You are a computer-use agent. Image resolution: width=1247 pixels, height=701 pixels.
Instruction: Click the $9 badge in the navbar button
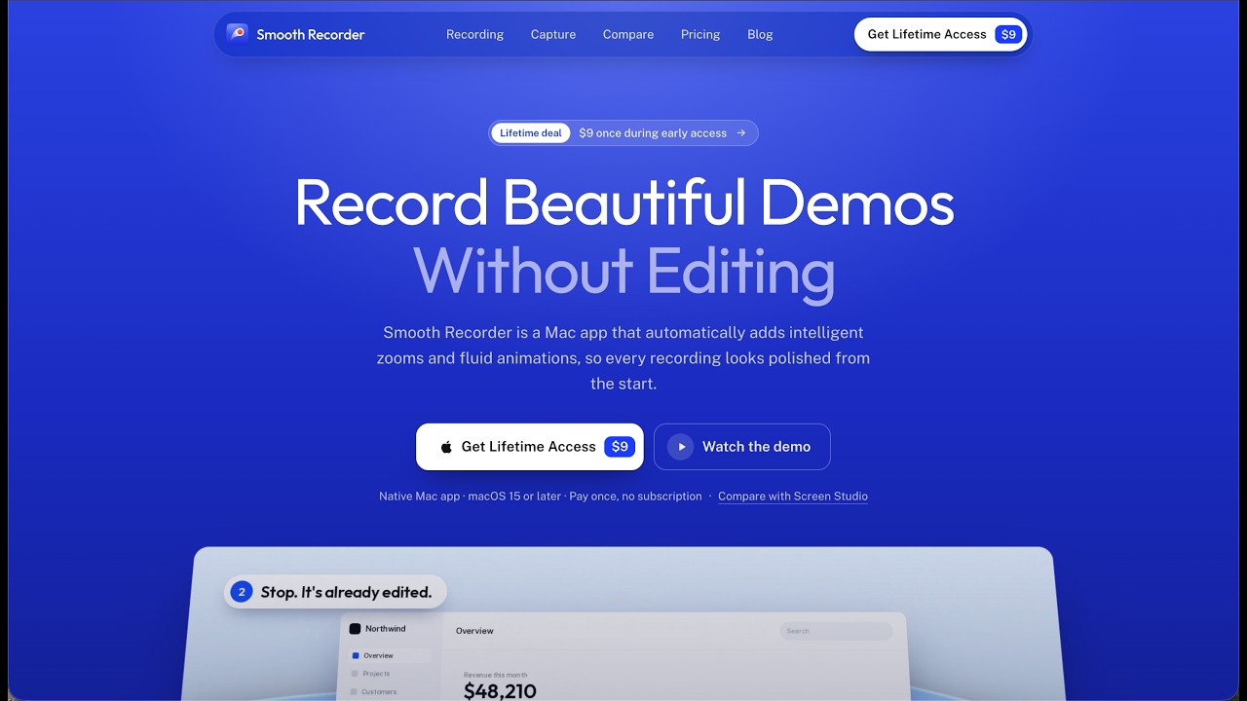coord(1008,34)
